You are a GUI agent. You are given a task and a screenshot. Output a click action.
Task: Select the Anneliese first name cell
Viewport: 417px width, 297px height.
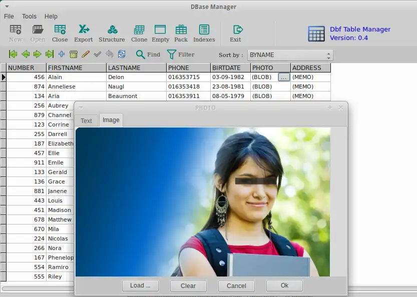pyautogui.click(x=76, y=87)
